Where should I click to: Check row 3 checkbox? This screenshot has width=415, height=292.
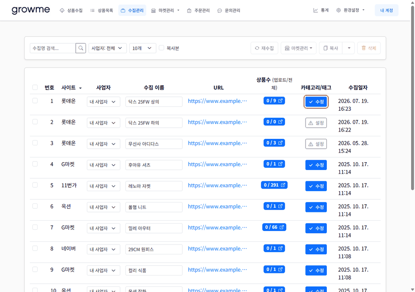click(35, 143)
